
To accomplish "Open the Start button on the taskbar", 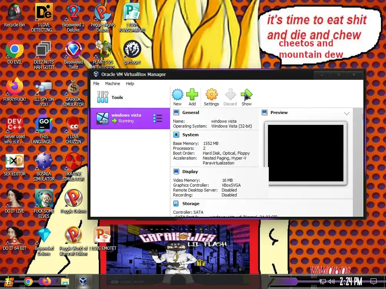I will tap(9, 281).
